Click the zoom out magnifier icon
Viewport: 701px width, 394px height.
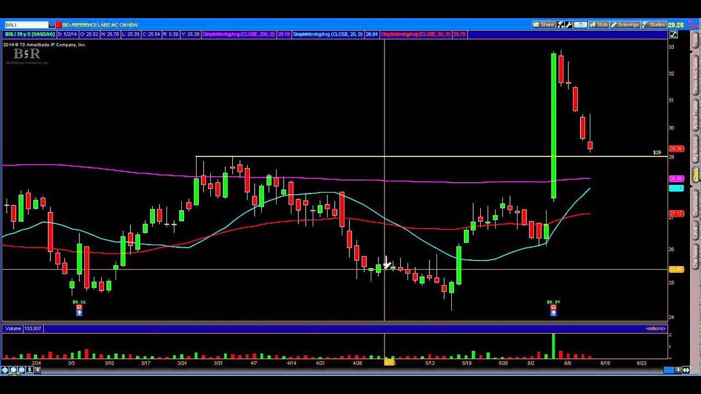click(x=21, y=370)
